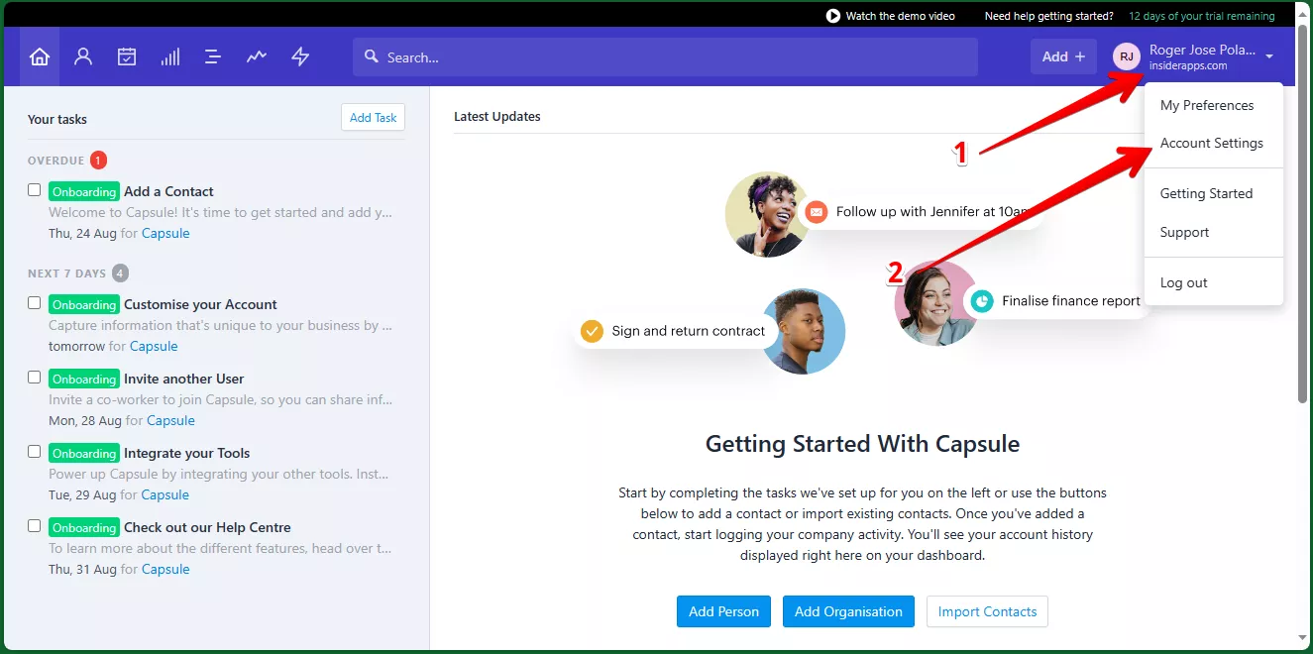Tick the Customise your Account checkbox

(x=35, y=302)
